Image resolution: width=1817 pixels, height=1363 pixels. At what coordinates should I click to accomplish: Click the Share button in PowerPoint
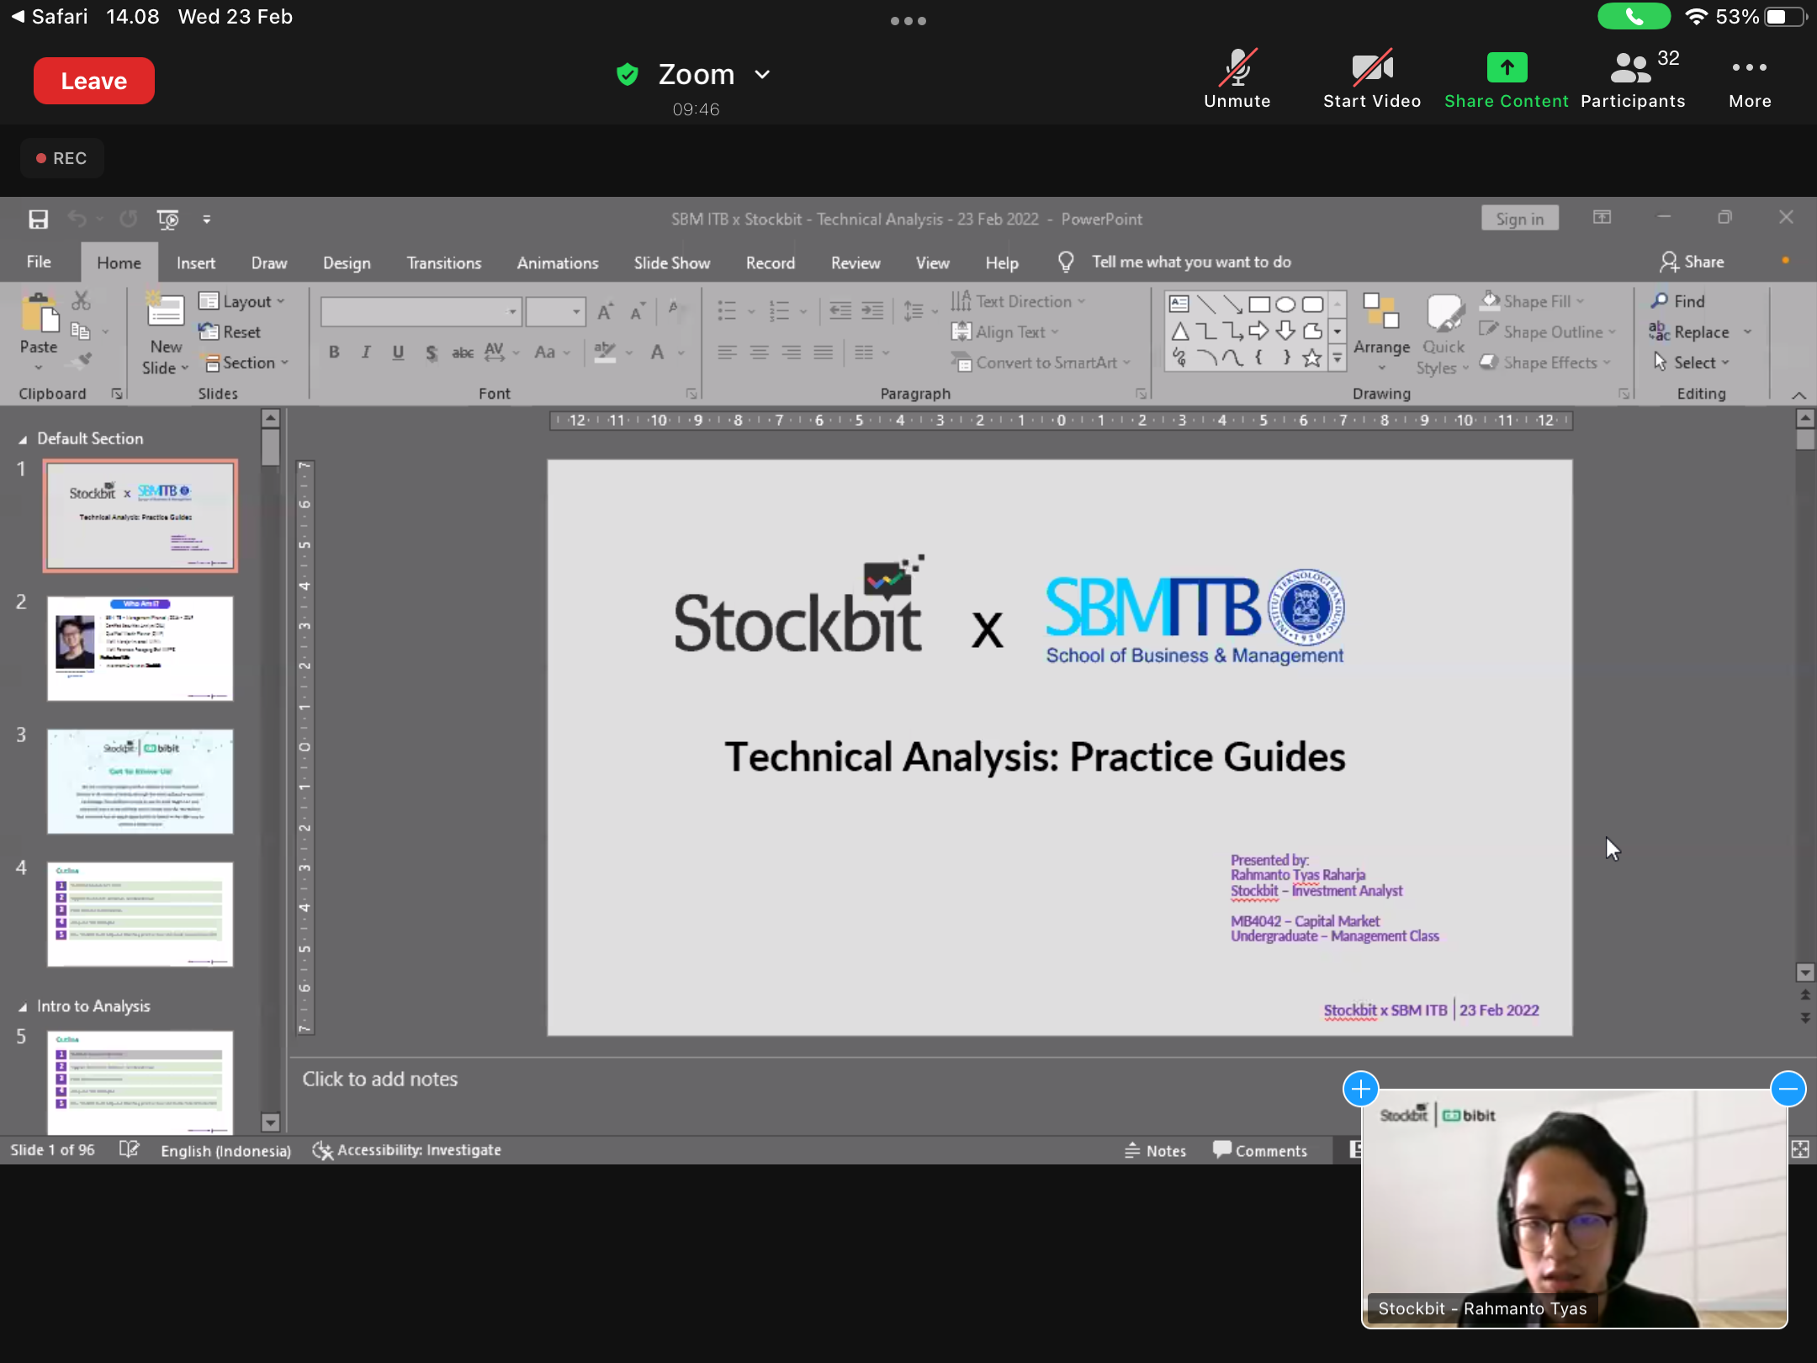point(1693,263)
